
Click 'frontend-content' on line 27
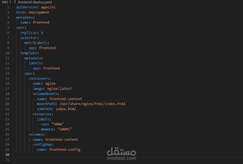[62, 140]
